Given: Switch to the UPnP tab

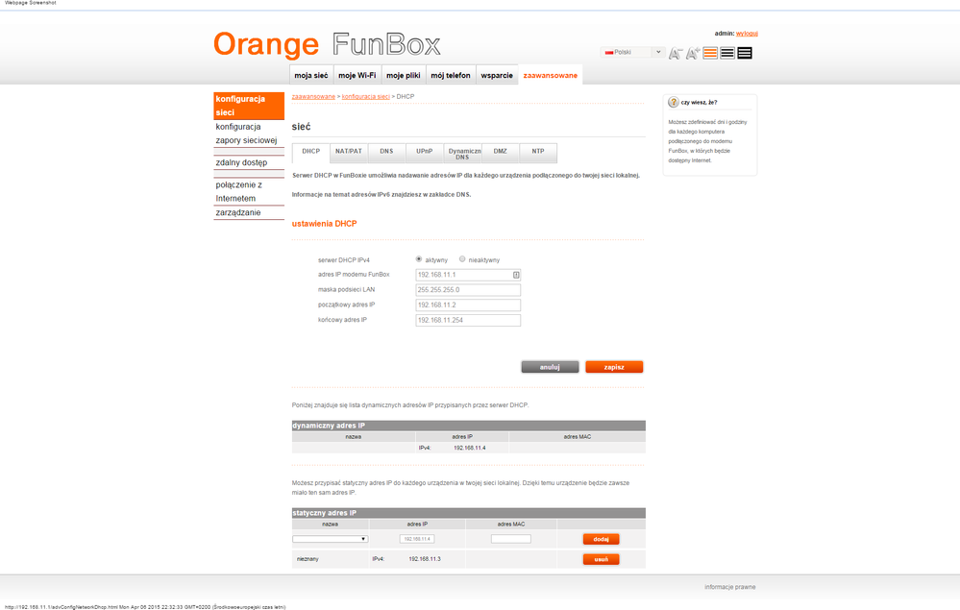Looking at the screenshot, I should 425,153.
